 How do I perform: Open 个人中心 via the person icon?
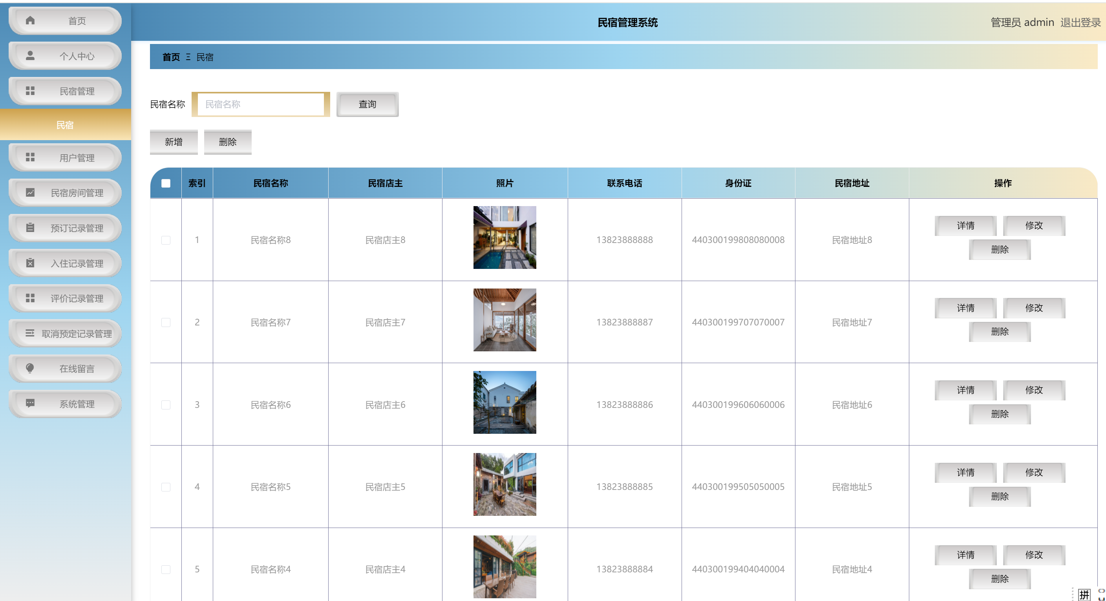[x=31, y=55]
